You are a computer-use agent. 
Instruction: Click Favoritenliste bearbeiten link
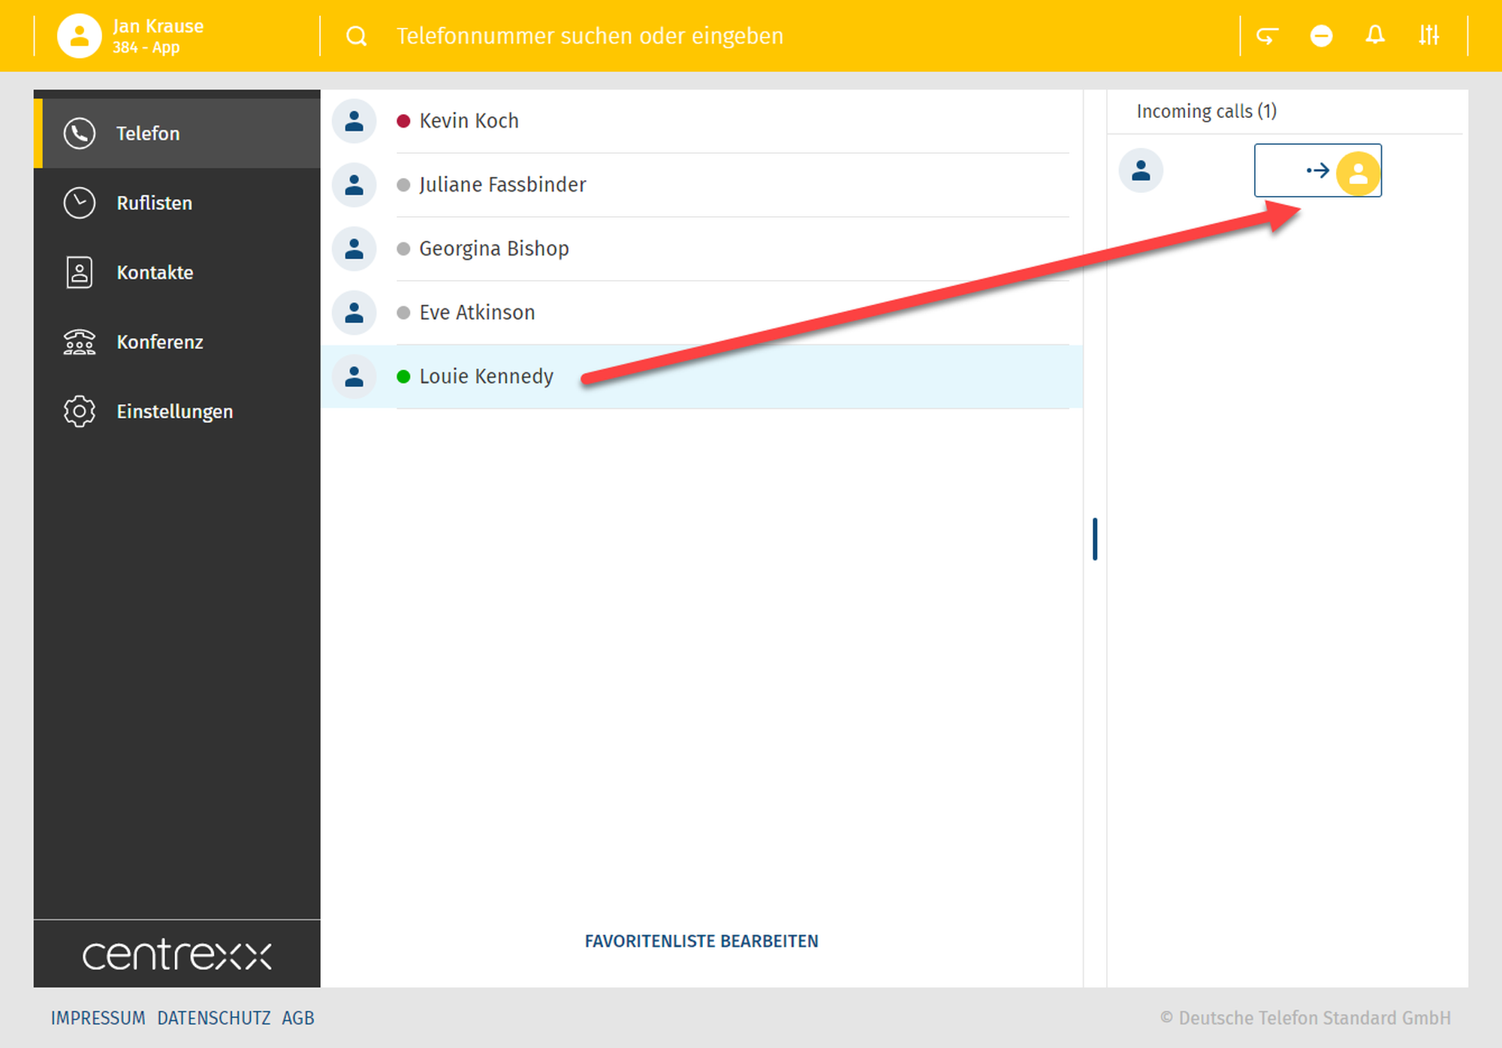click(701, 941)
